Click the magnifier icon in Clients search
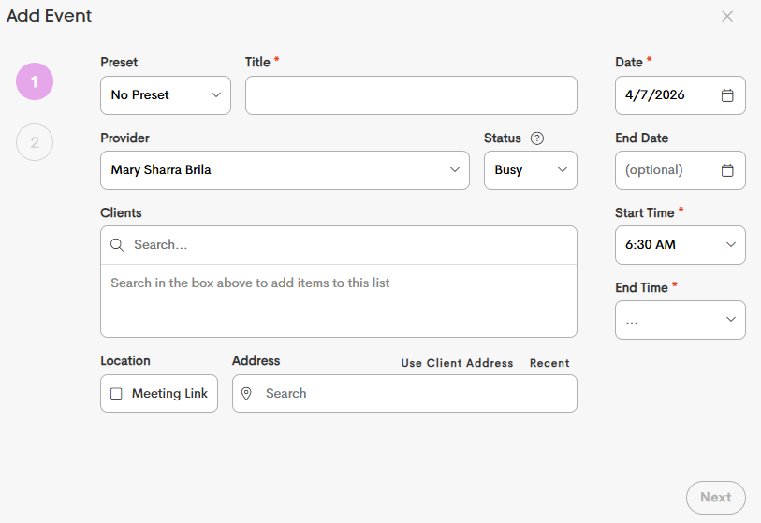This screenshot has width=761, height=523. click(x=117, y=245)
